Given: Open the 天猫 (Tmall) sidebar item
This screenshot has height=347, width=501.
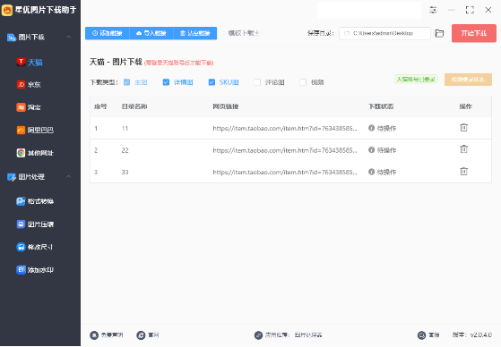Looking at the screenshot, I should tap(30, 63).
